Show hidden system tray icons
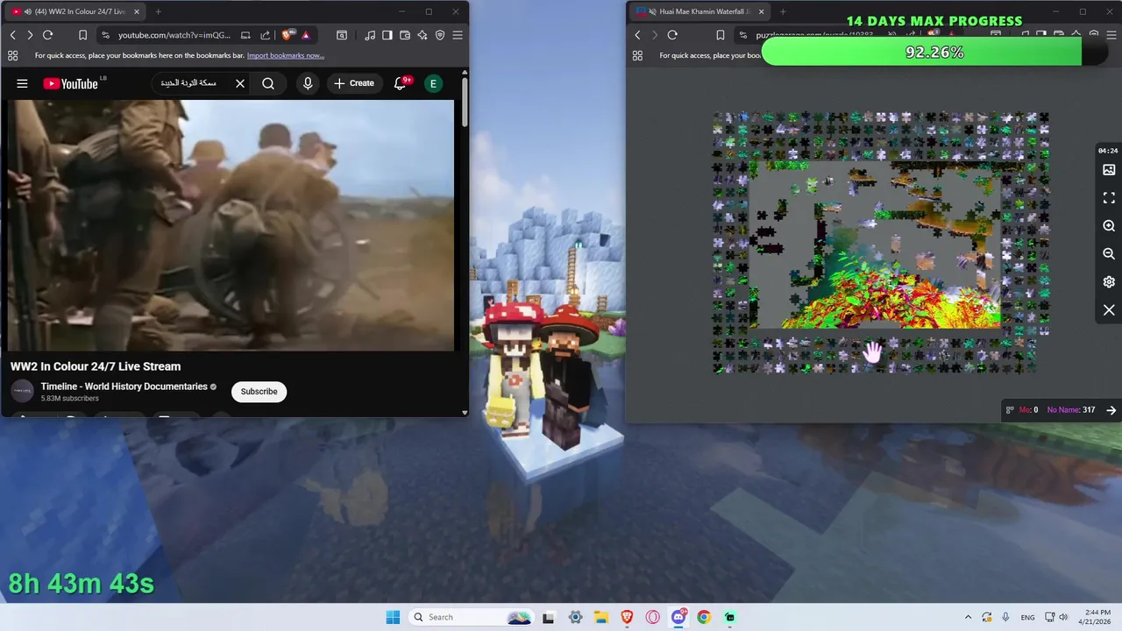Viewport: 1122px width, 631px height. [x=968, y=617]
